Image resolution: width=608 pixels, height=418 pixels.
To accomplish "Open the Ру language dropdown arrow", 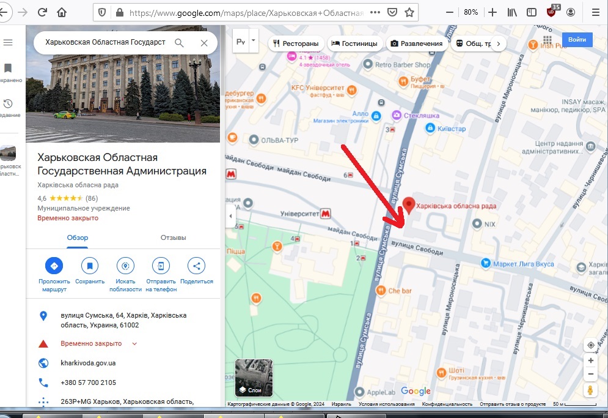I will point(253,40).
